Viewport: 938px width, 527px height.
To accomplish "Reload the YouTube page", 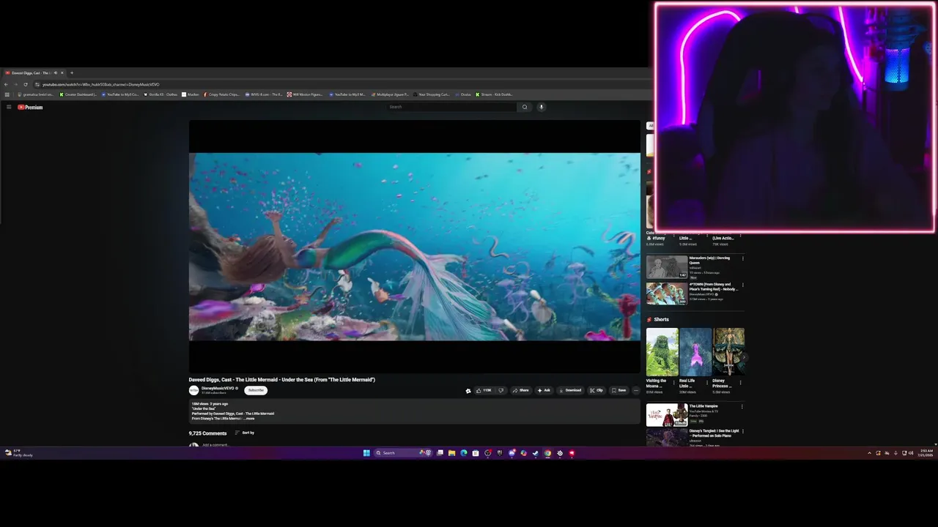I will click(x=25, y=84).
